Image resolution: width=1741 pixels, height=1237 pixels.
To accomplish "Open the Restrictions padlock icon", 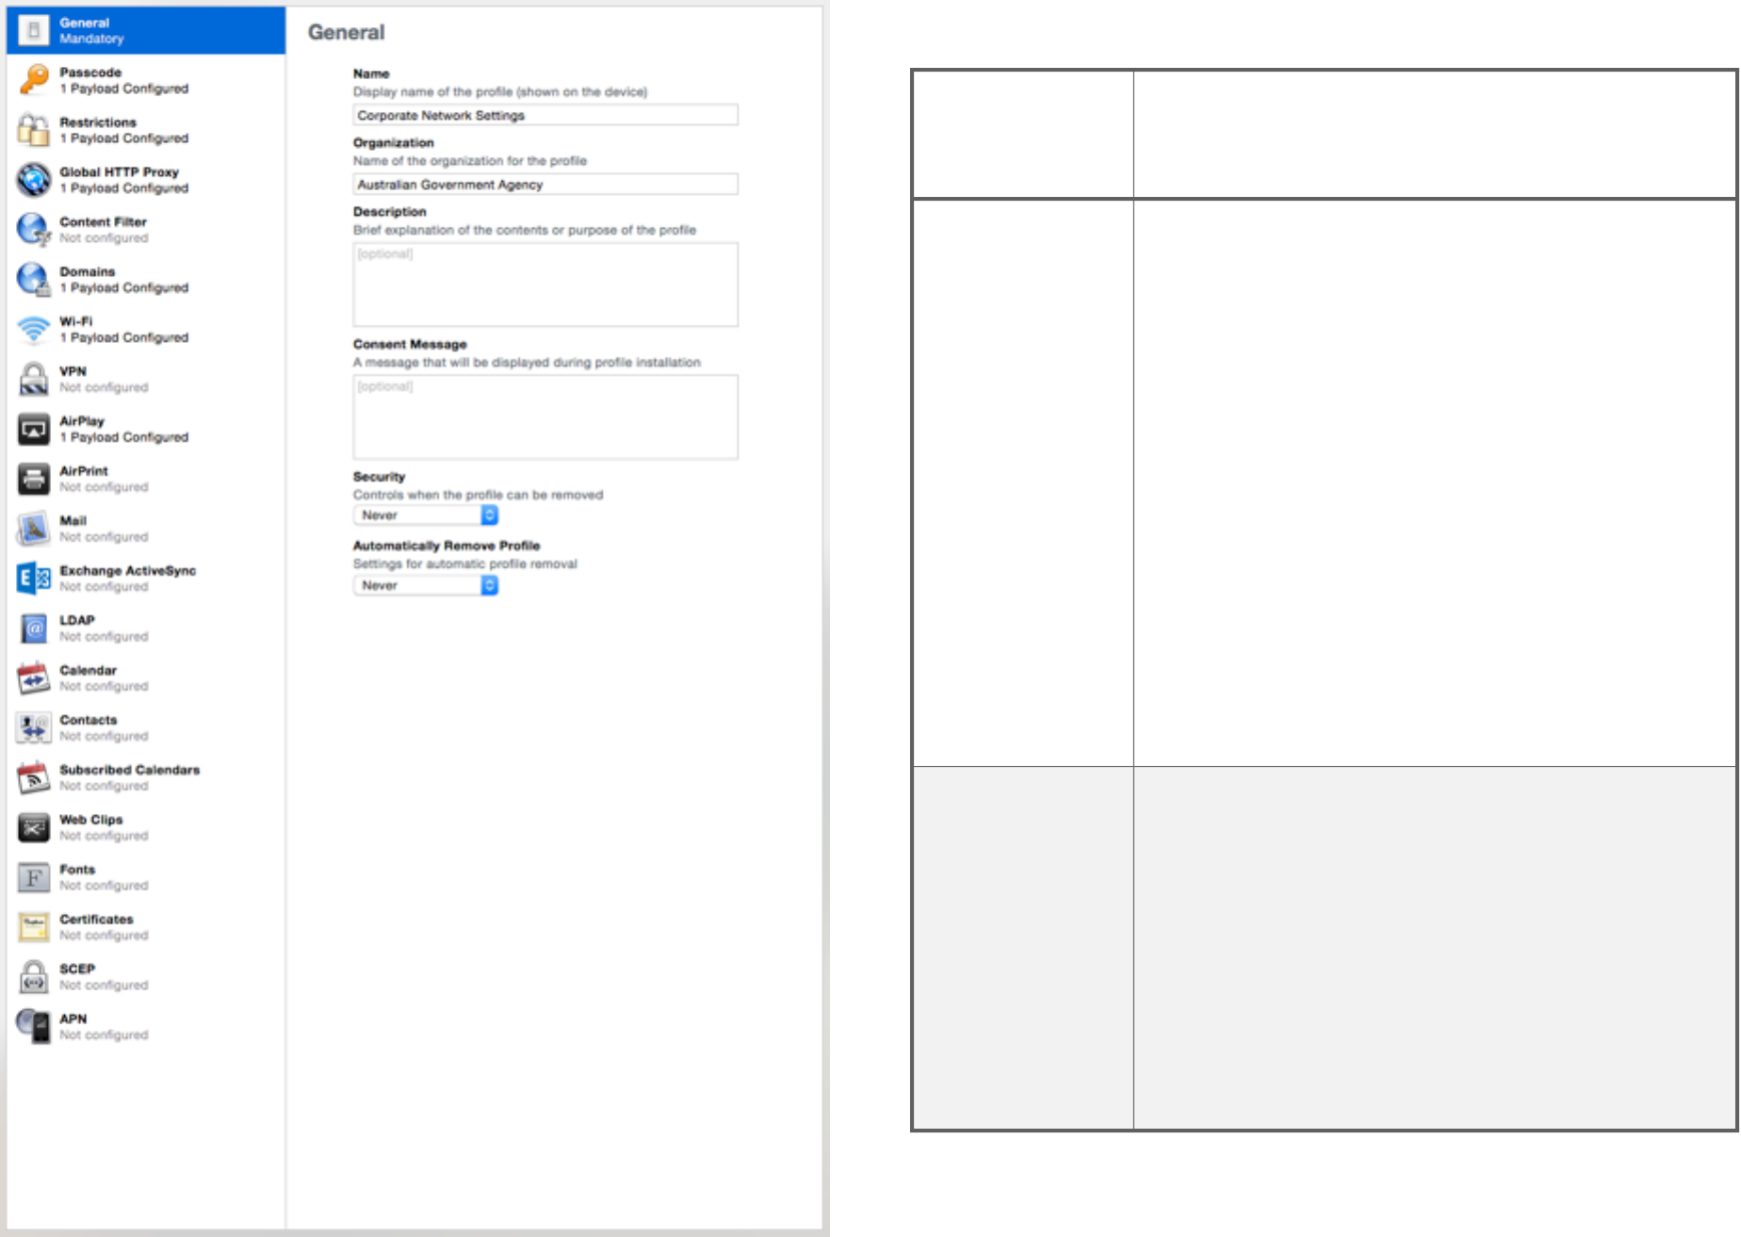I will (x=34, y=130).
